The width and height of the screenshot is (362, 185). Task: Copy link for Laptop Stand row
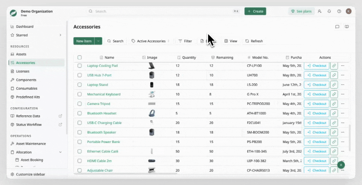pyautogui.click(x=334, y=84)
